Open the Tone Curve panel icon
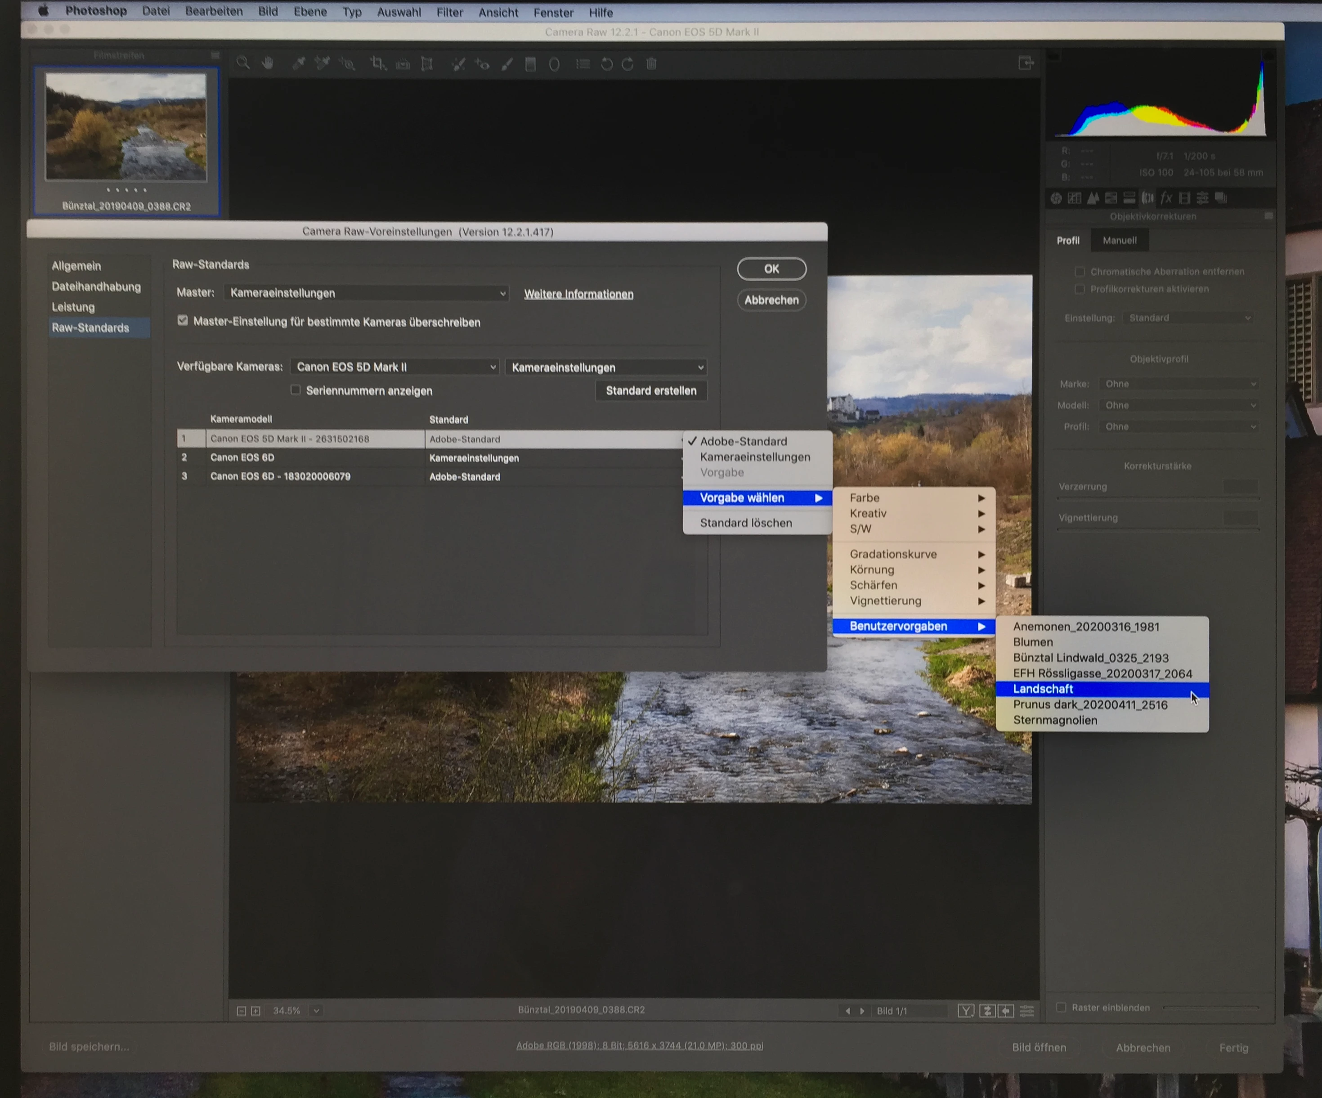The width and height of the screenshot is (1322, 1098). coord(1075,198)
